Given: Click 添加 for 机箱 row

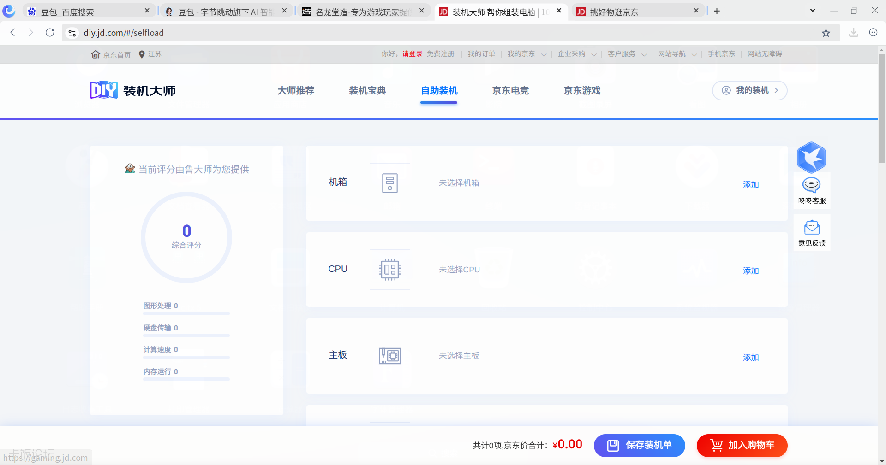Looking at the screenshot, I should pos(751,184).
